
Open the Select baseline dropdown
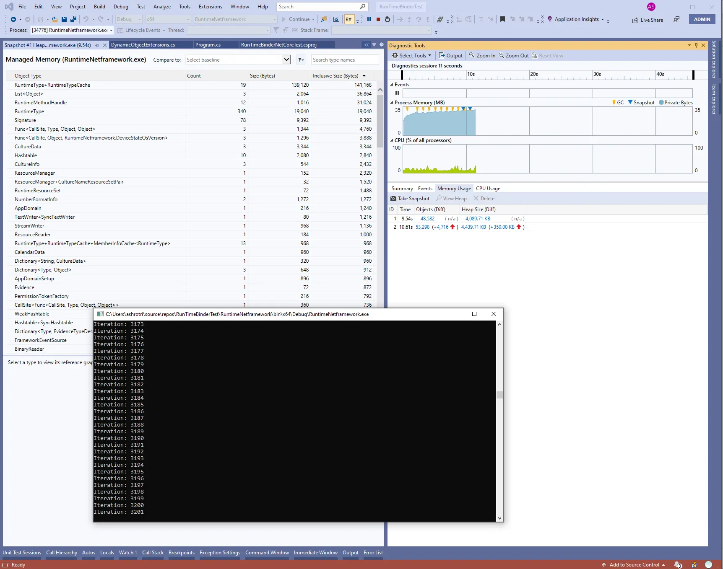tap(286, 60)
